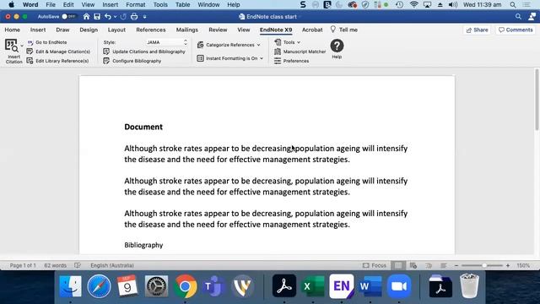Open the References ribbon tab
The height and width of the screenshot is (304, 540).
coord(151,30)
